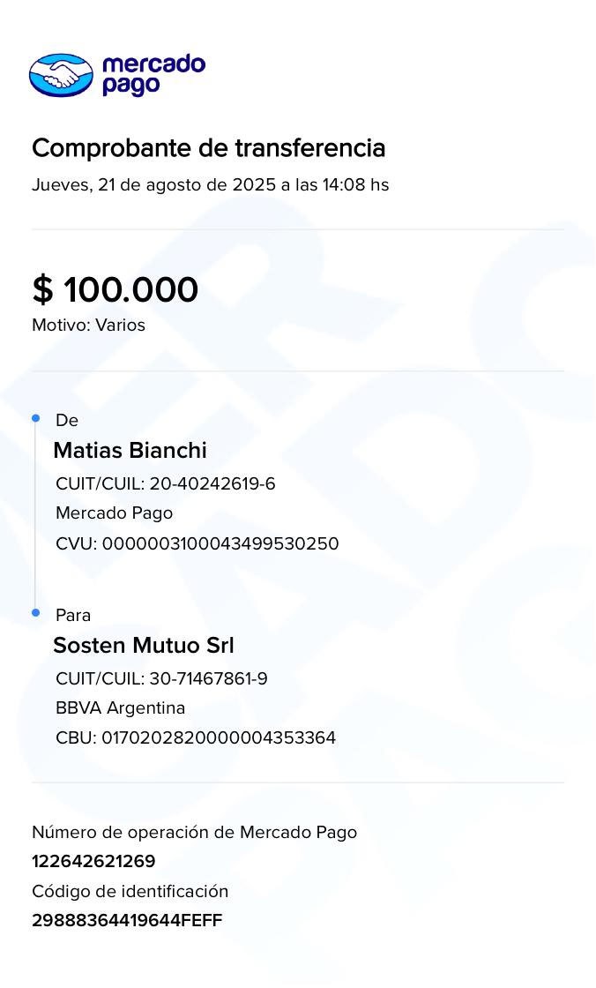Screen dimensions: 596x988
Task: Click the Motivo: Varios text
Action: coord(89,326)
